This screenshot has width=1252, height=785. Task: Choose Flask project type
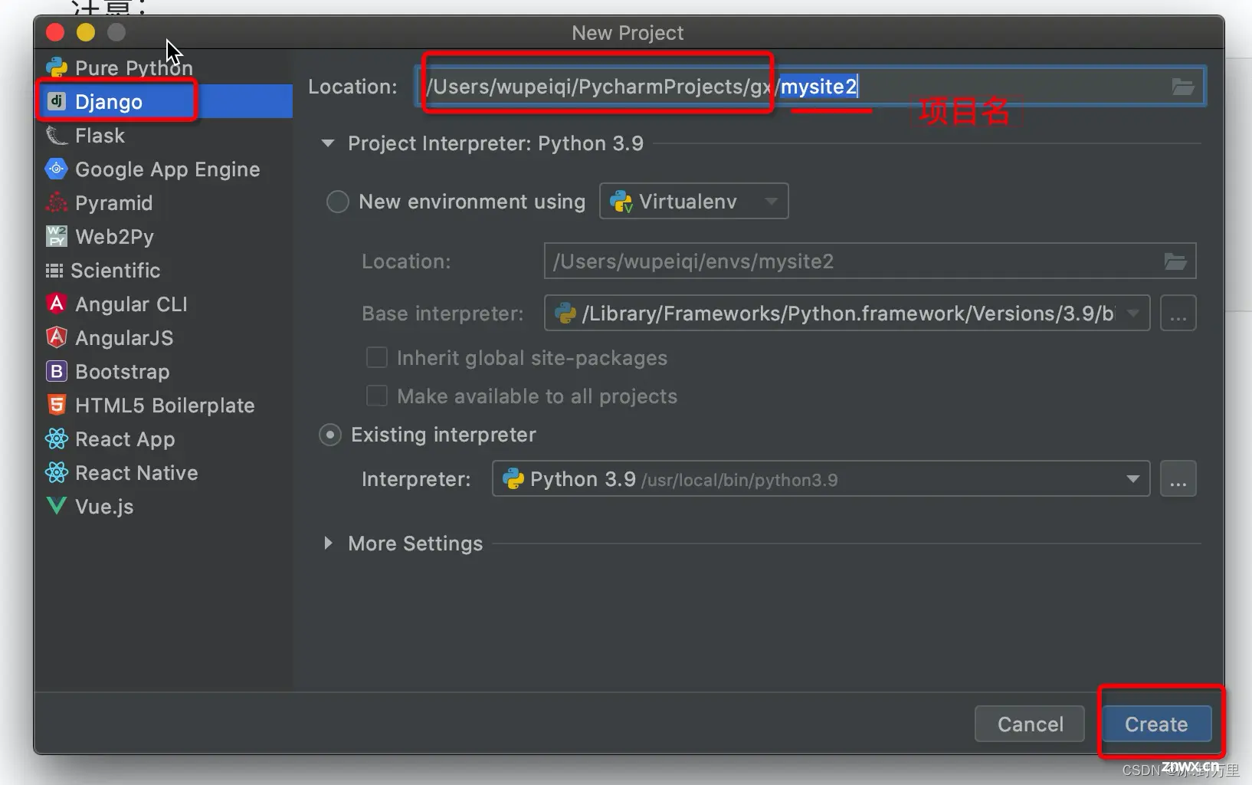pos(164,136)
